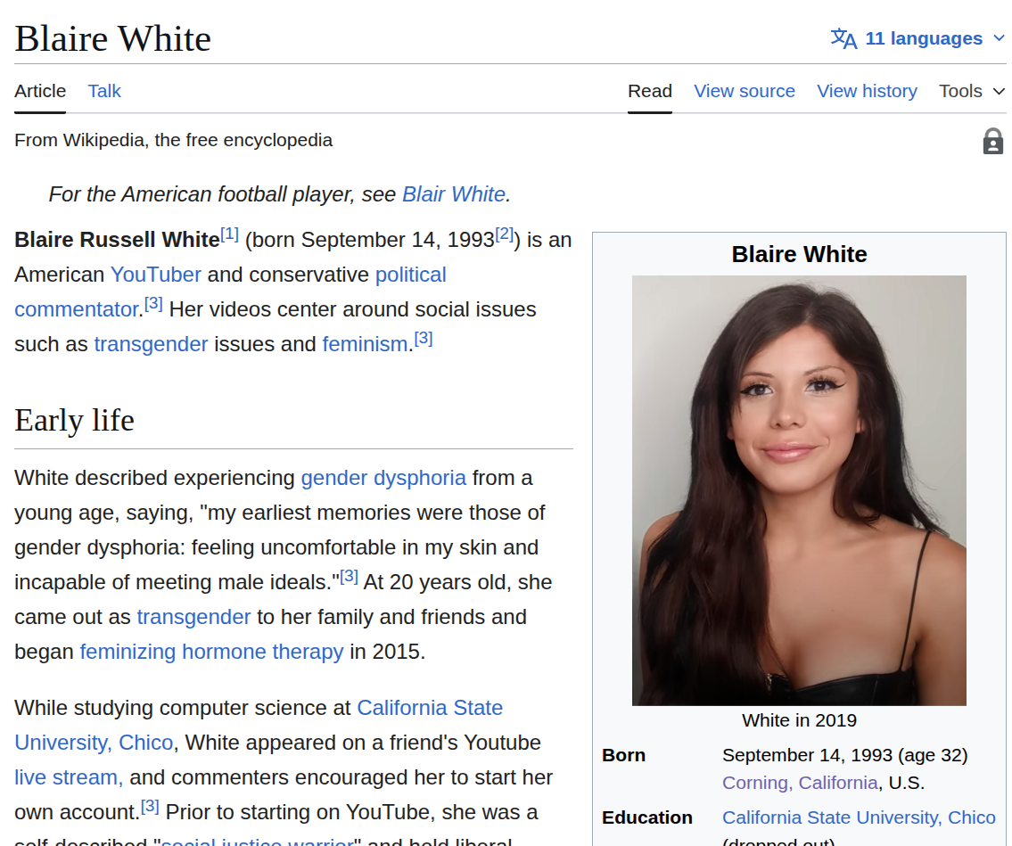The width and height of the screenshot is (1012, 846).
Task: Open the YouTuber link
Action: tap(156, 275)
